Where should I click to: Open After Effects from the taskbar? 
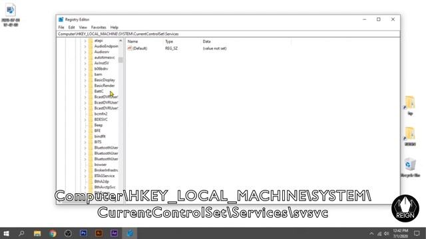point(114,233)
